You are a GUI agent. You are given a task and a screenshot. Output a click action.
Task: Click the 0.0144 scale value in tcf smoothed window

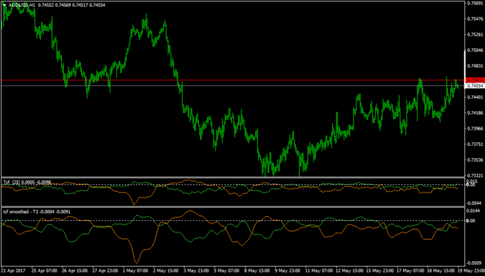[473, 211]
